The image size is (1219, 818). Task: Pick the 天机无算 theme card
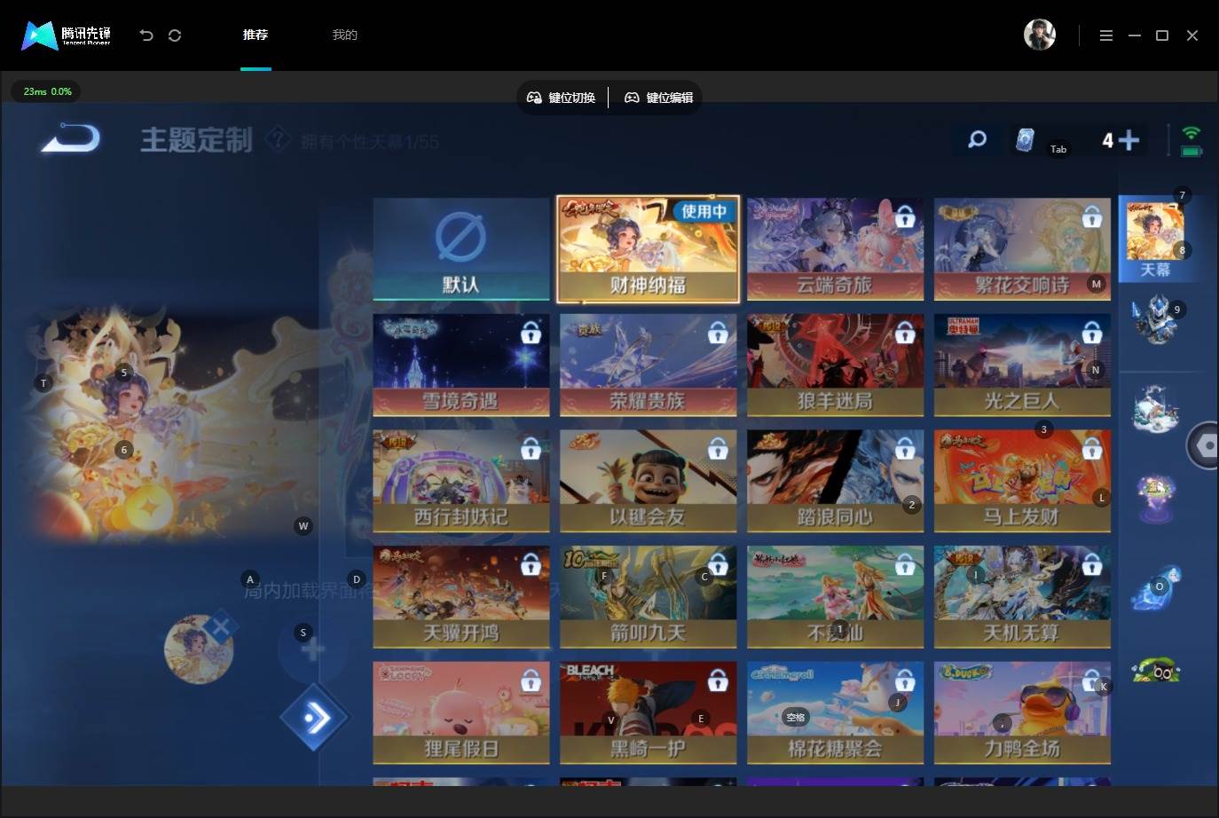coord(1022,597)
